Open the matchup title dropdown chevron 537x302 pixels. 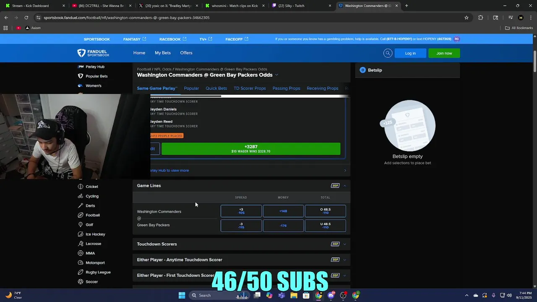tap(276, 75)
